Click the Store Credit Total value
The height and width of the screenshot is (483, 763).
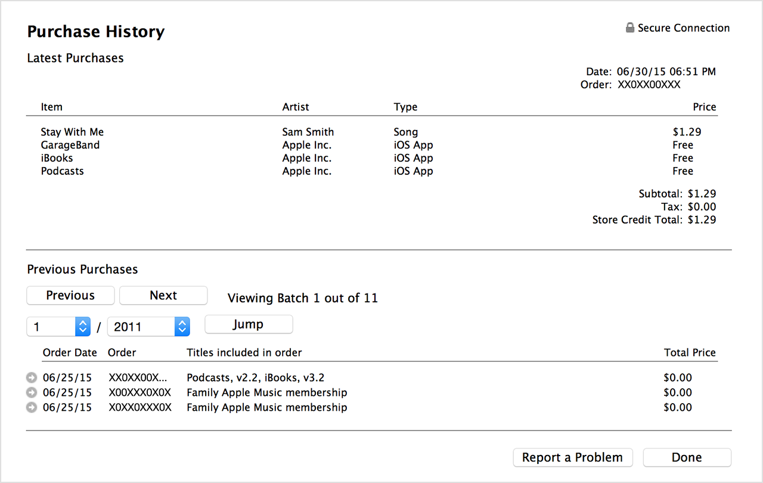click(702, 220)
